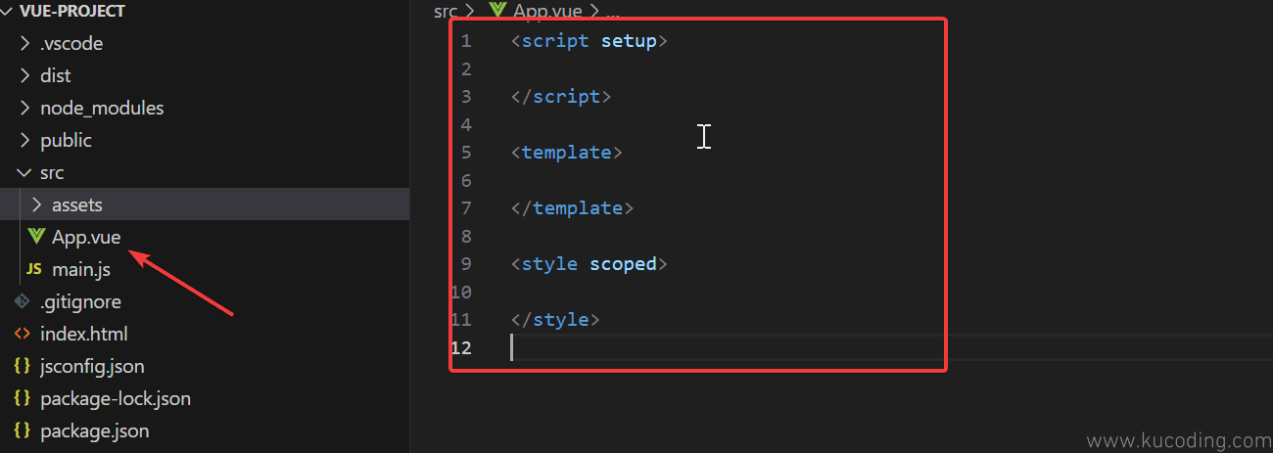Click the braces icon of jsconfig.json
This screenshot has width=1273, height=453.
22,366
